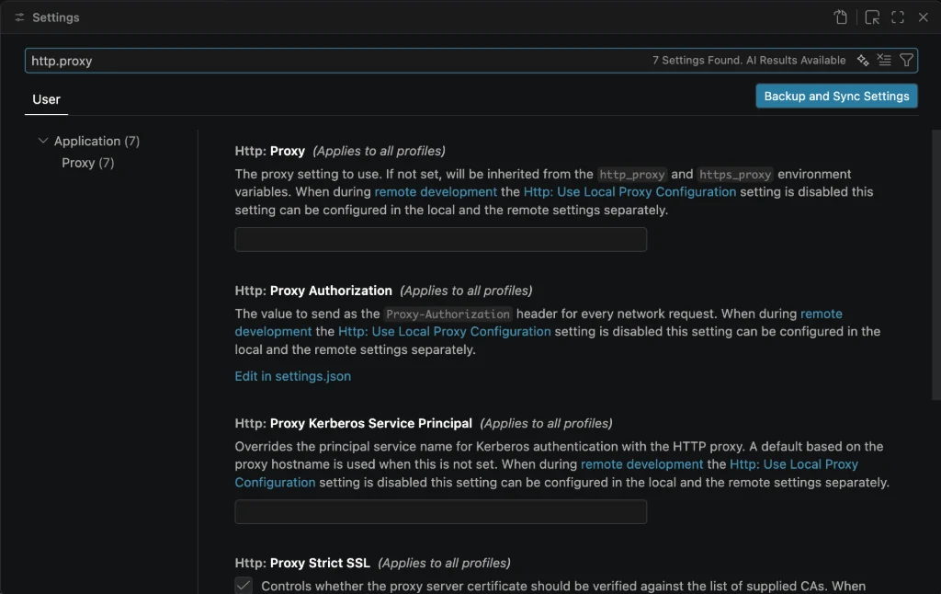
Task: Open Use Local Proxy Configuration link under Proxy Authorization
Action: tap(444, 332)
